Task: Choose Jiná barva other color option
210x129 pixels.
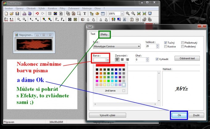Action: tap(110, 91)
